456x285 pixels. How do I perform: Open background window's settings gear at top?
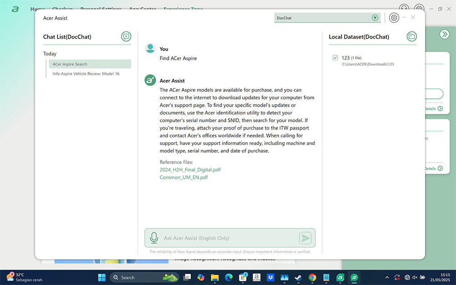[419, 7]
